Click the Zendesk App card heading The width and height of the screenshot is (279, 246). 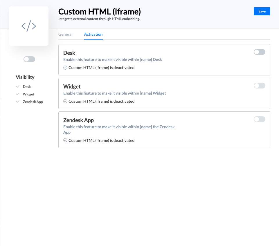78,120
